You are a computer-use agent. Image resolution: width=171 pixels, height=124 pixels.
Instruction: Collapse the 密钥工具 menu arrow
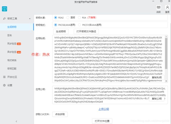coord(30,19)
